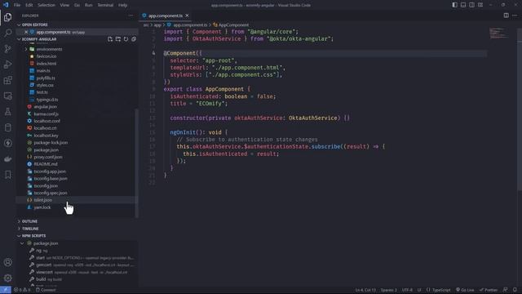Toggle the bottom panel visibility
Screen dimensions: 522x294
coord(463,5)
